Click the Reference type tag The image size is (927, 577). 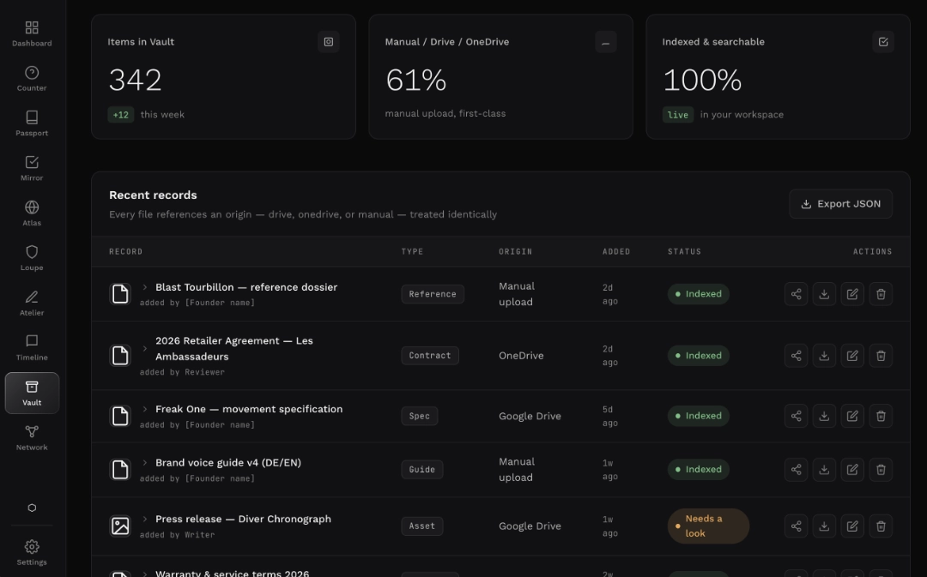coord(433,294)
